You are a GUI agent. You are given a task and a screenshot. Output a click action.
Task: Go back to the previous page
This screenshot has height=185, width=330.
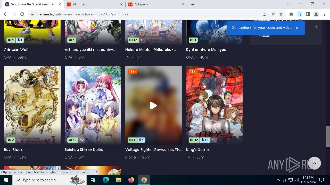pyautogui.click(x=6, y=14)
